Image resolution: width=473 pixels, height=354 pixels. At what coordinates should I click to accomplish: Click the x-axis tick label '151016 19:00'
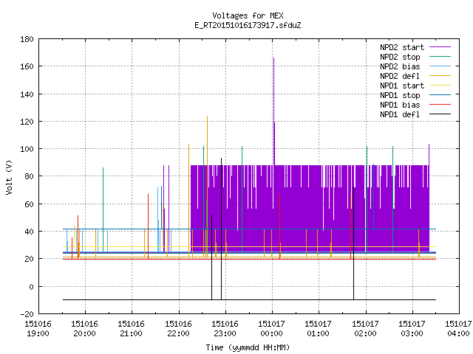(x=38, y=329)
